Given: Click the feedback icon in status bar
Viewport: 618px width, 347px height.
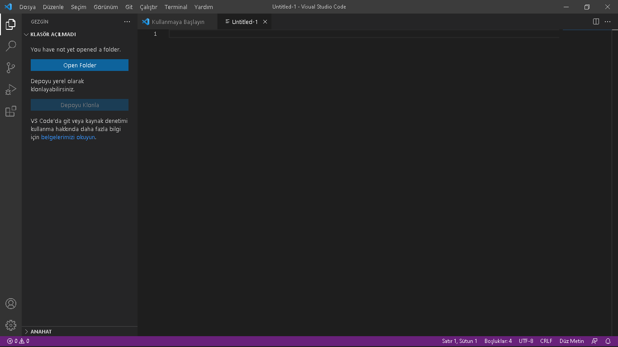Looking at the screenshot, I should click(x=595, y=341).
